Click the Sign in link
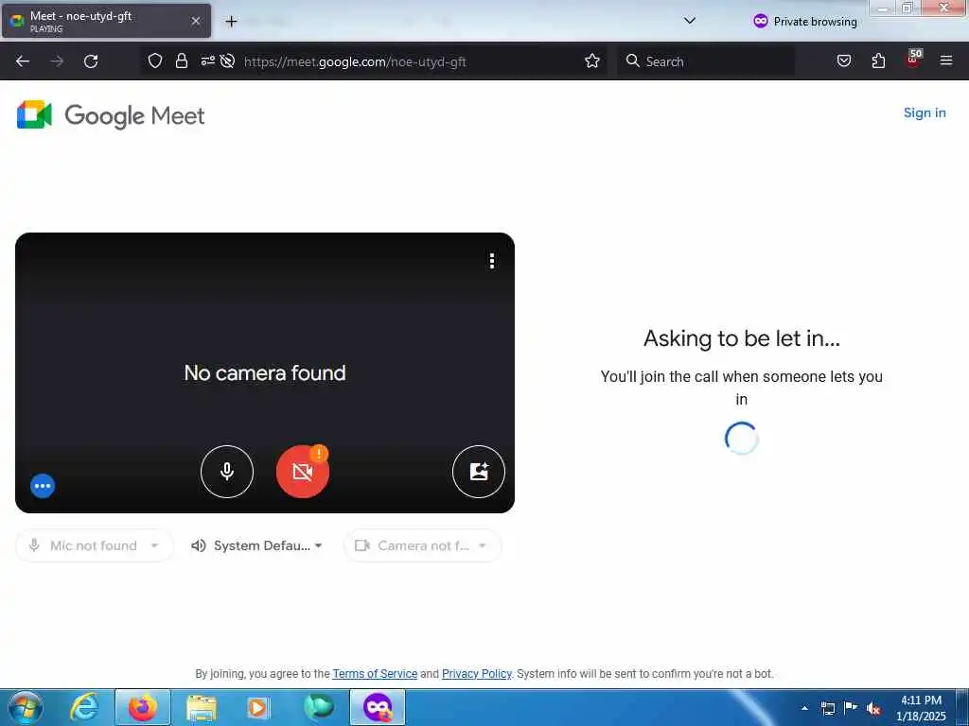 925,113
